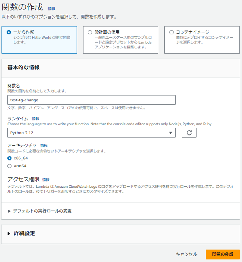This screenshot has height=262, width=242.
Task: Choose arm64 architecture radio button
Action: (10, 166)
